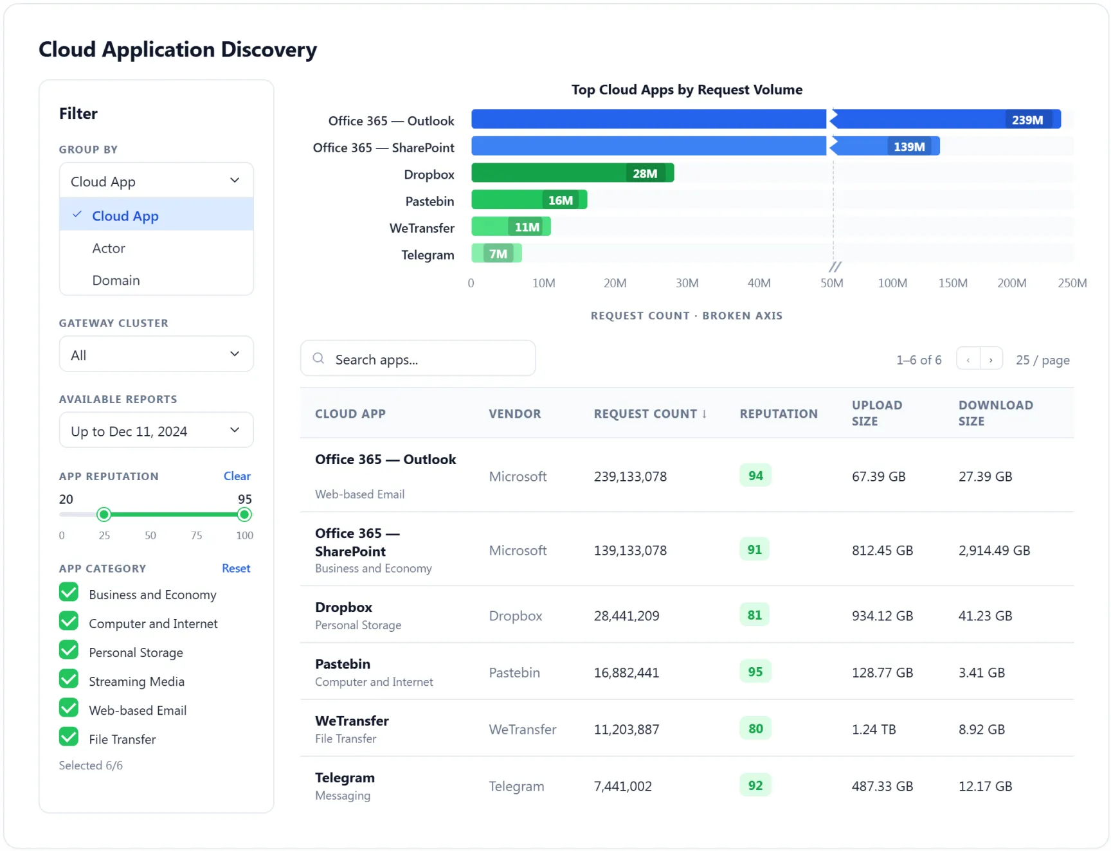Click the reputation badge 94
1111x851 pixels.
tap(755, 476)
